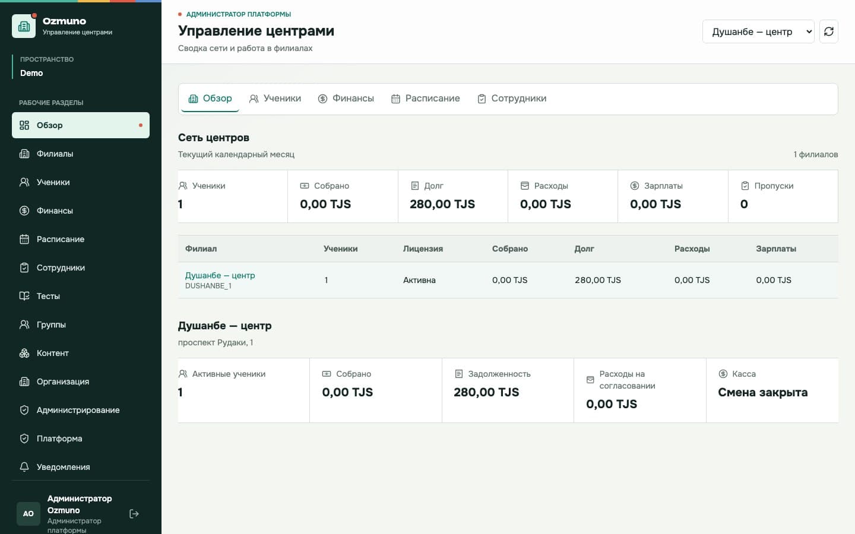Click the Группы sidebar people icon
855x534 pixels.
click(x=24, y=325)
